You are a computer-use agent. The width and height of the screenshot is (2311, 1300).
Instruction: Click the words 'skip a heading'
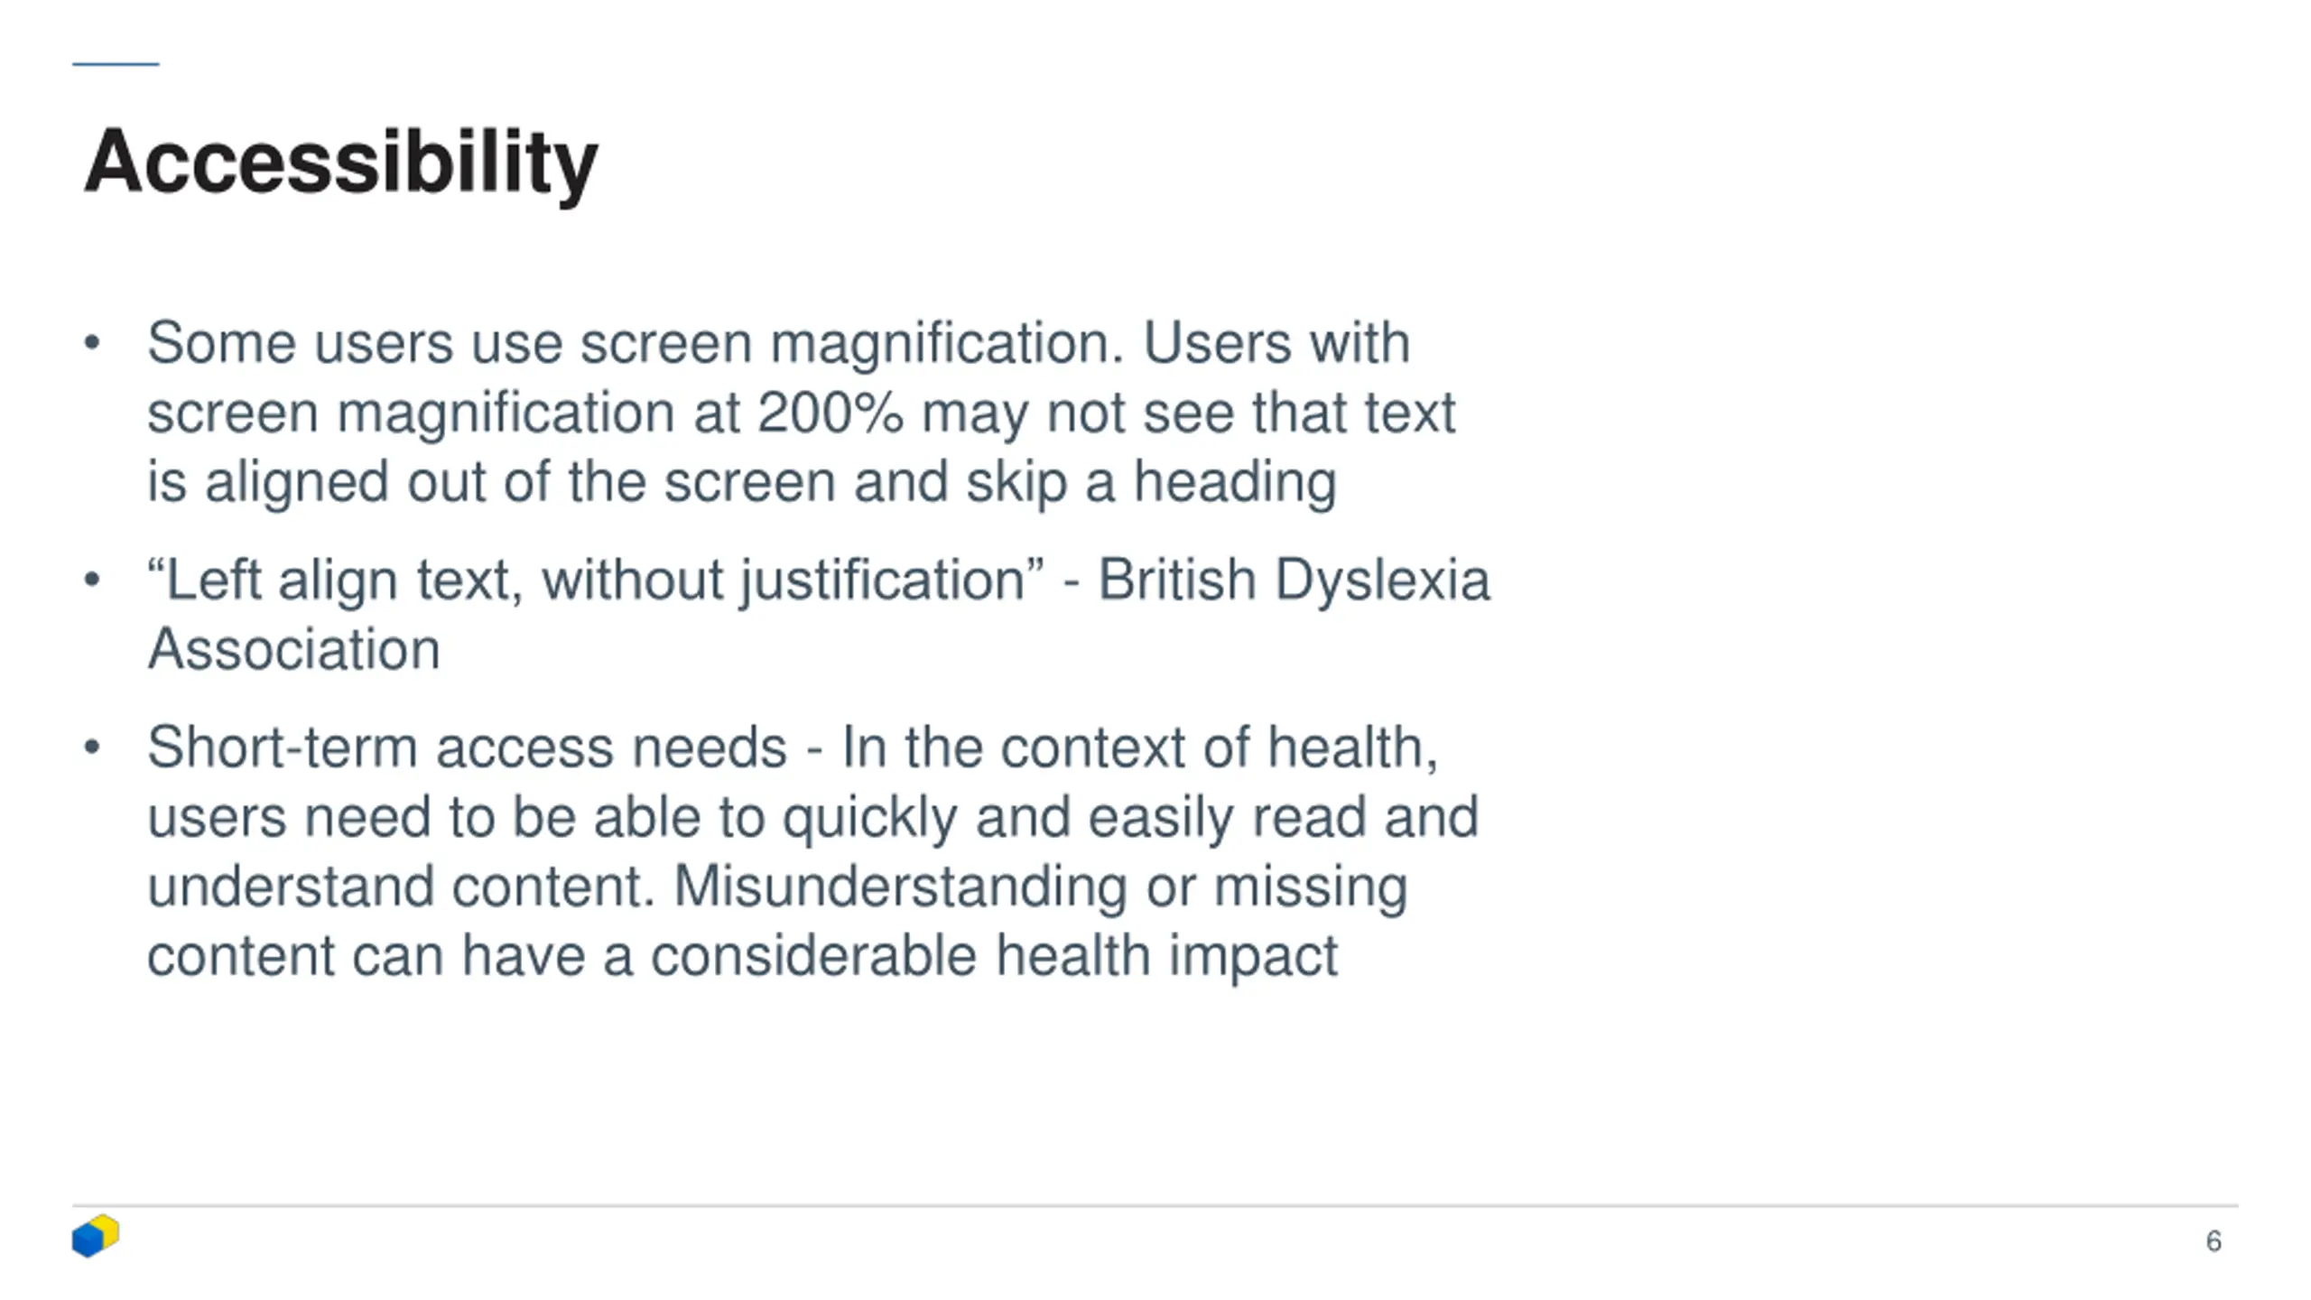[1151, 482]
